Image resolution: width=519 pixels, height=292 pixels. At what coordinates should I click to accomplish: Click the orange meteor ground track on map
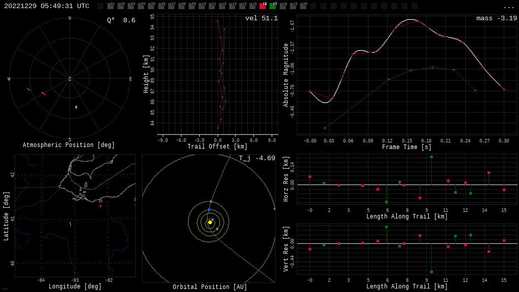[x=70, y=224]
